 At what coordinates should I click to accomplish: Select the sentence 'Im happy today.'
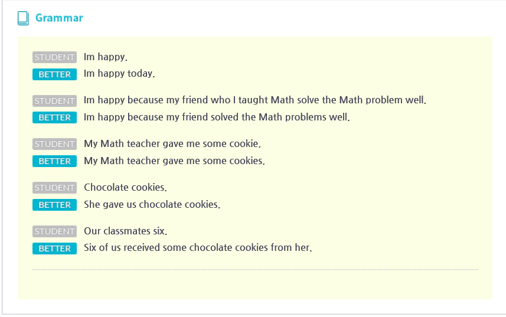pyautogui.click(x=119, y=74)
